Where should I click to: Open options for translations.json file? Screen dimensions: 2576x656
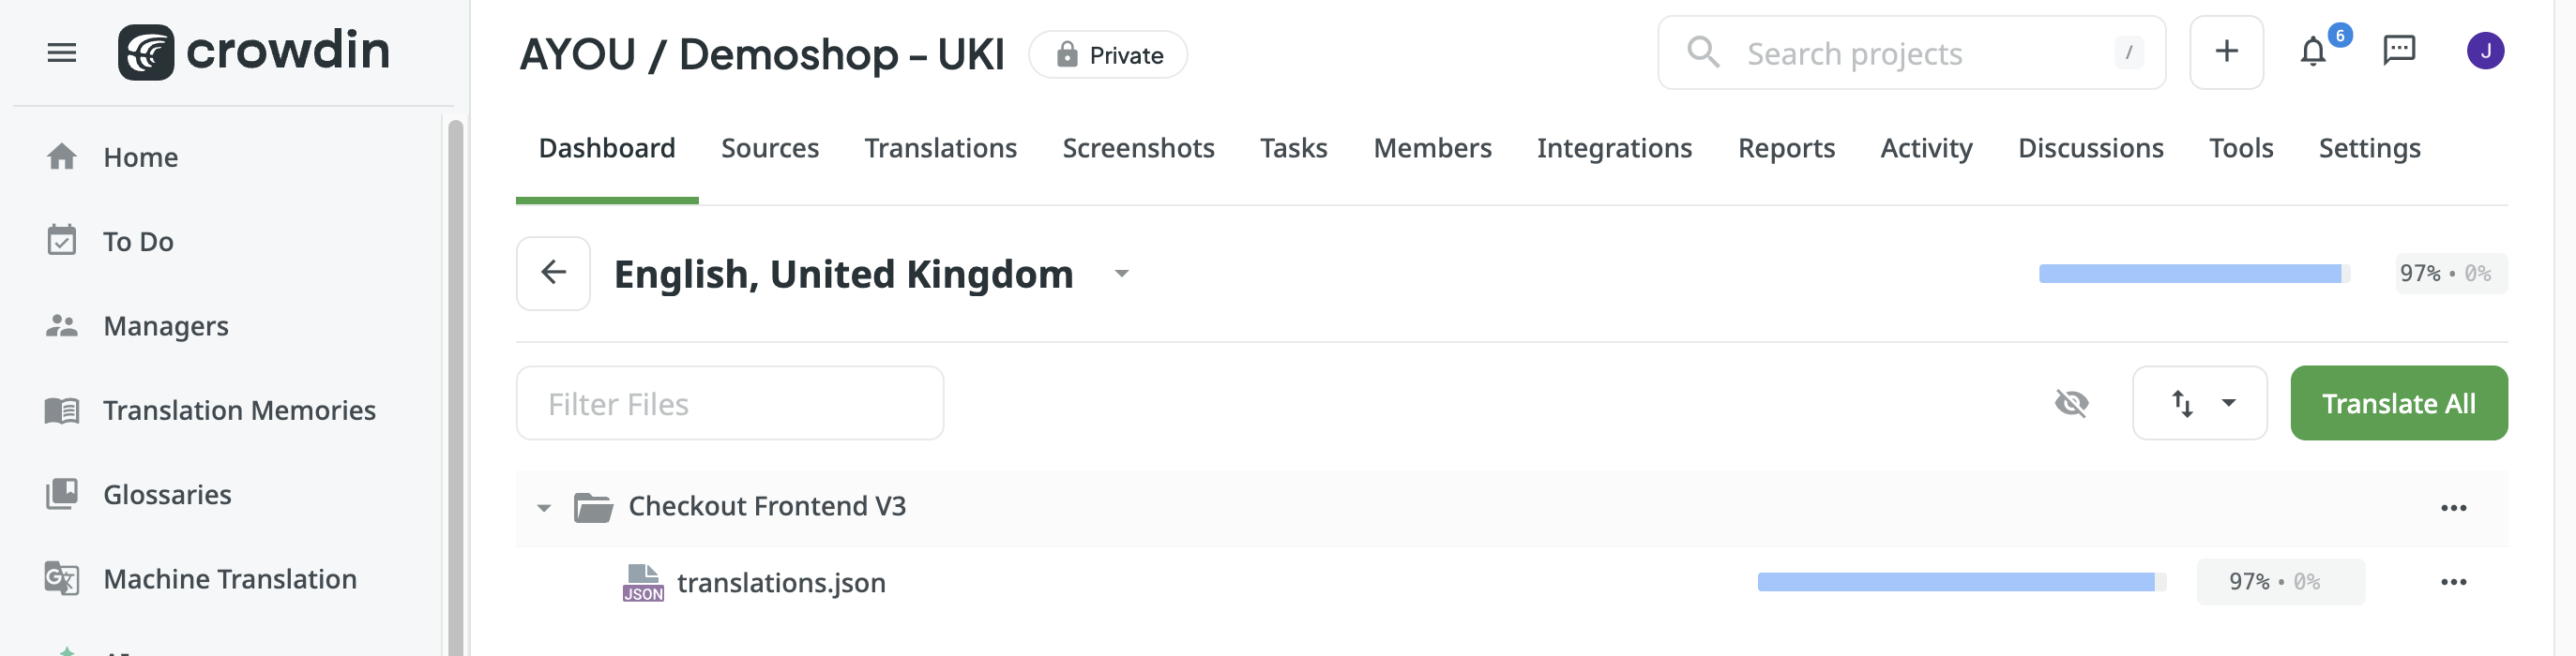point(2453,582)
